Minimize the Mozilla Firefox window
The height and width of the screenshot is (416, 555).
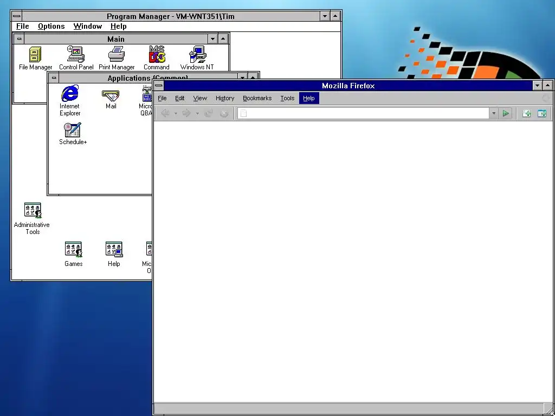[537, 86]
